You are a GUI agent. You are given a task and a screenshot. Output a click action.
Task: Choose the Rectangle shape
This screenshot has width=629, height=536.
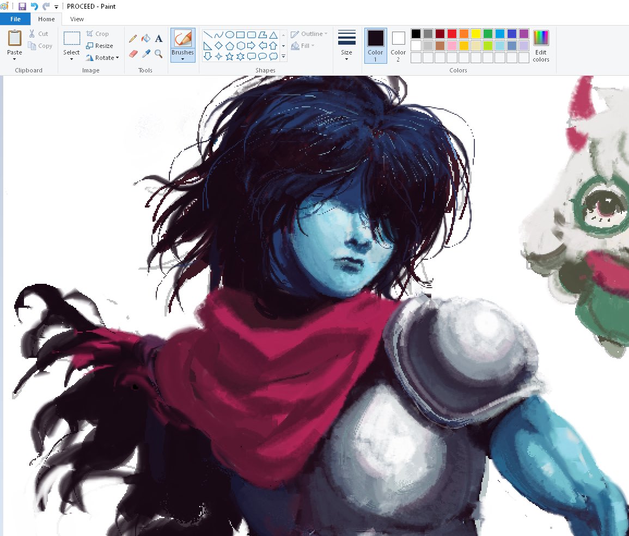tap(240, 35)
